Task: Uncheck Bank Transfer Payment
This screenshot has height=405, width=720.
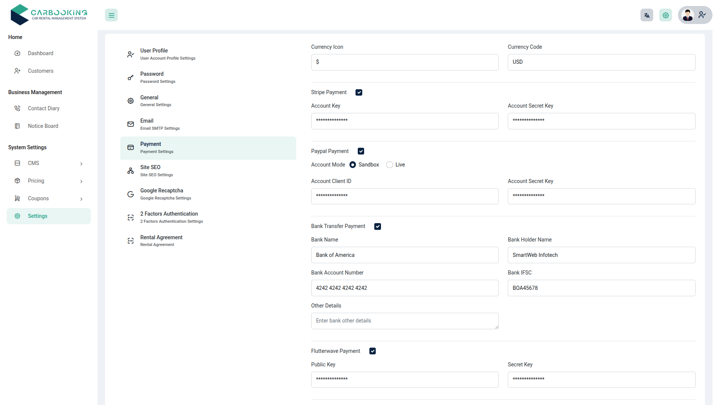Action: tap(378, 226)
